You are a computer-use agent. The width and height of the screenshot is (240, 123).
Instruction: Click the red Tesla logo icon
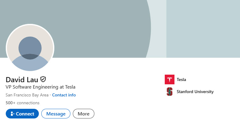pyautogui.click(x=170, y=79)
